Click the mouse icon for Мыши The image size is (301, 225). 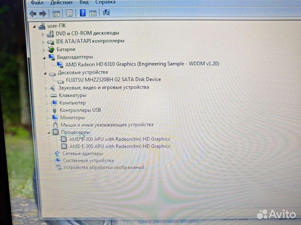[x=56, y=125]
